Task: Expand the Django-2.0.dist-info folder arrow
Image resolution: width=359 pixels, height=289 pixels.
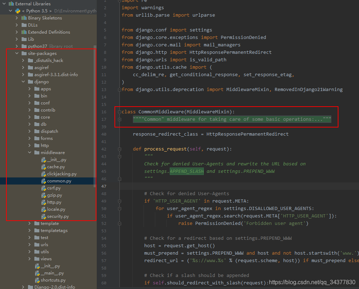Action: pos(23,287)
